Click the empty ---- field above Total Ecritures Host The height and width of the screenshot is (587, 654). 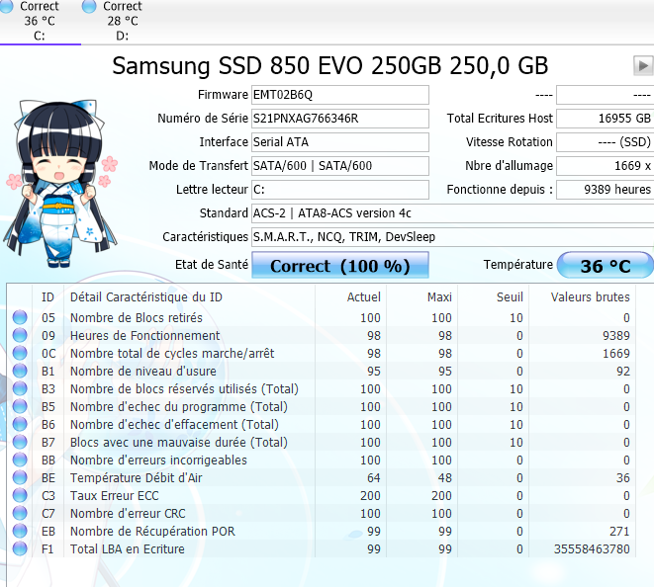tap(605, 95)
